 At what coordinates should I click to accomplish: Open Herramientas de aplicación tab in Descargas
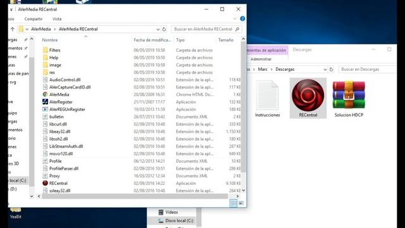click(267, 50)
